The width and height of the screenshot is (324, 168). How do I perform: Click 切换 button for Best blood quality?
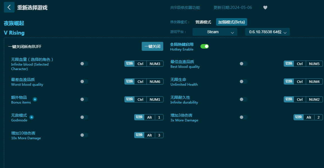click(289, 64)
